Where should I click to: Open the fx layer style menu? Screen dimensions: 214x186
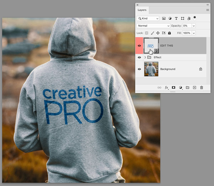point(167,87)
